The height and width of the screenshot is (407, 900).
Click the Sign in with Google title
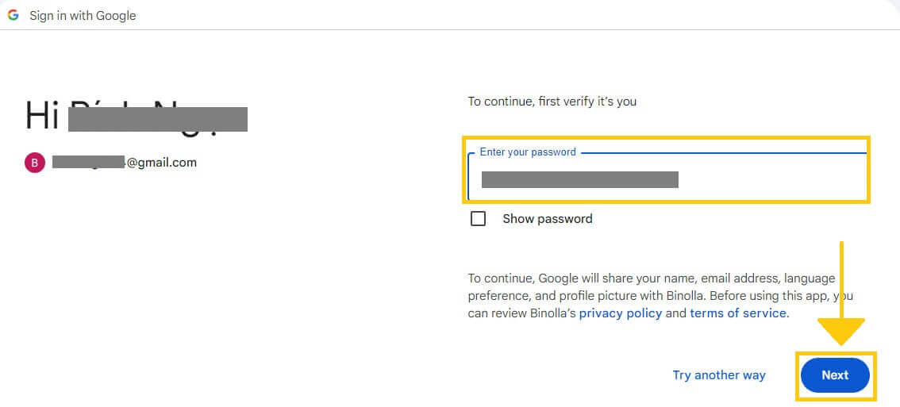[83, 15]
